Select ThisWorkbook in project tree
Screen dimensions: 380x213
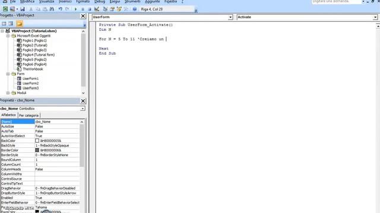33,69
